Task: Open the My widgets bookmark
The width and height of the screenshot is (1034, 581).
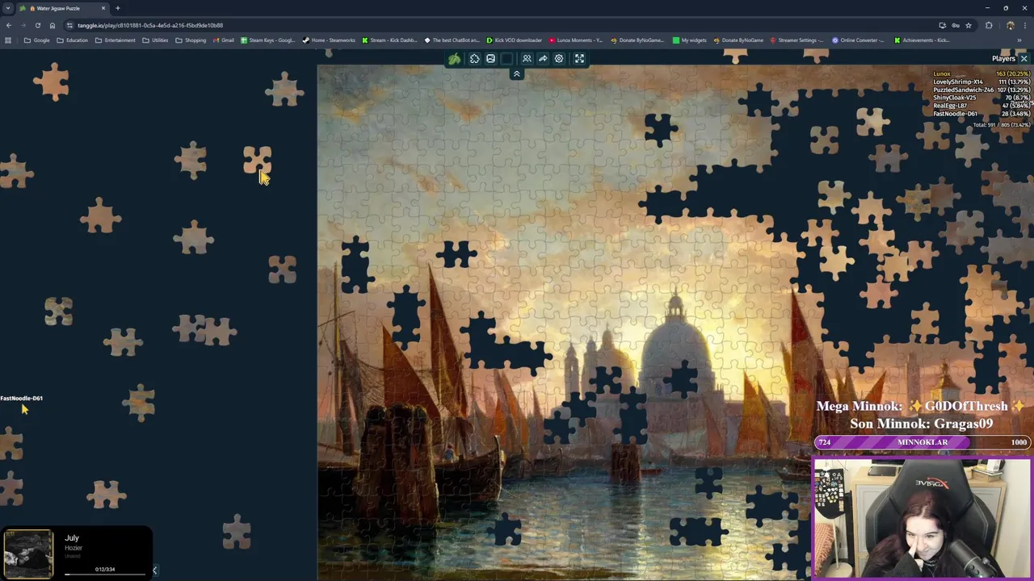Action: coord(690,40)
